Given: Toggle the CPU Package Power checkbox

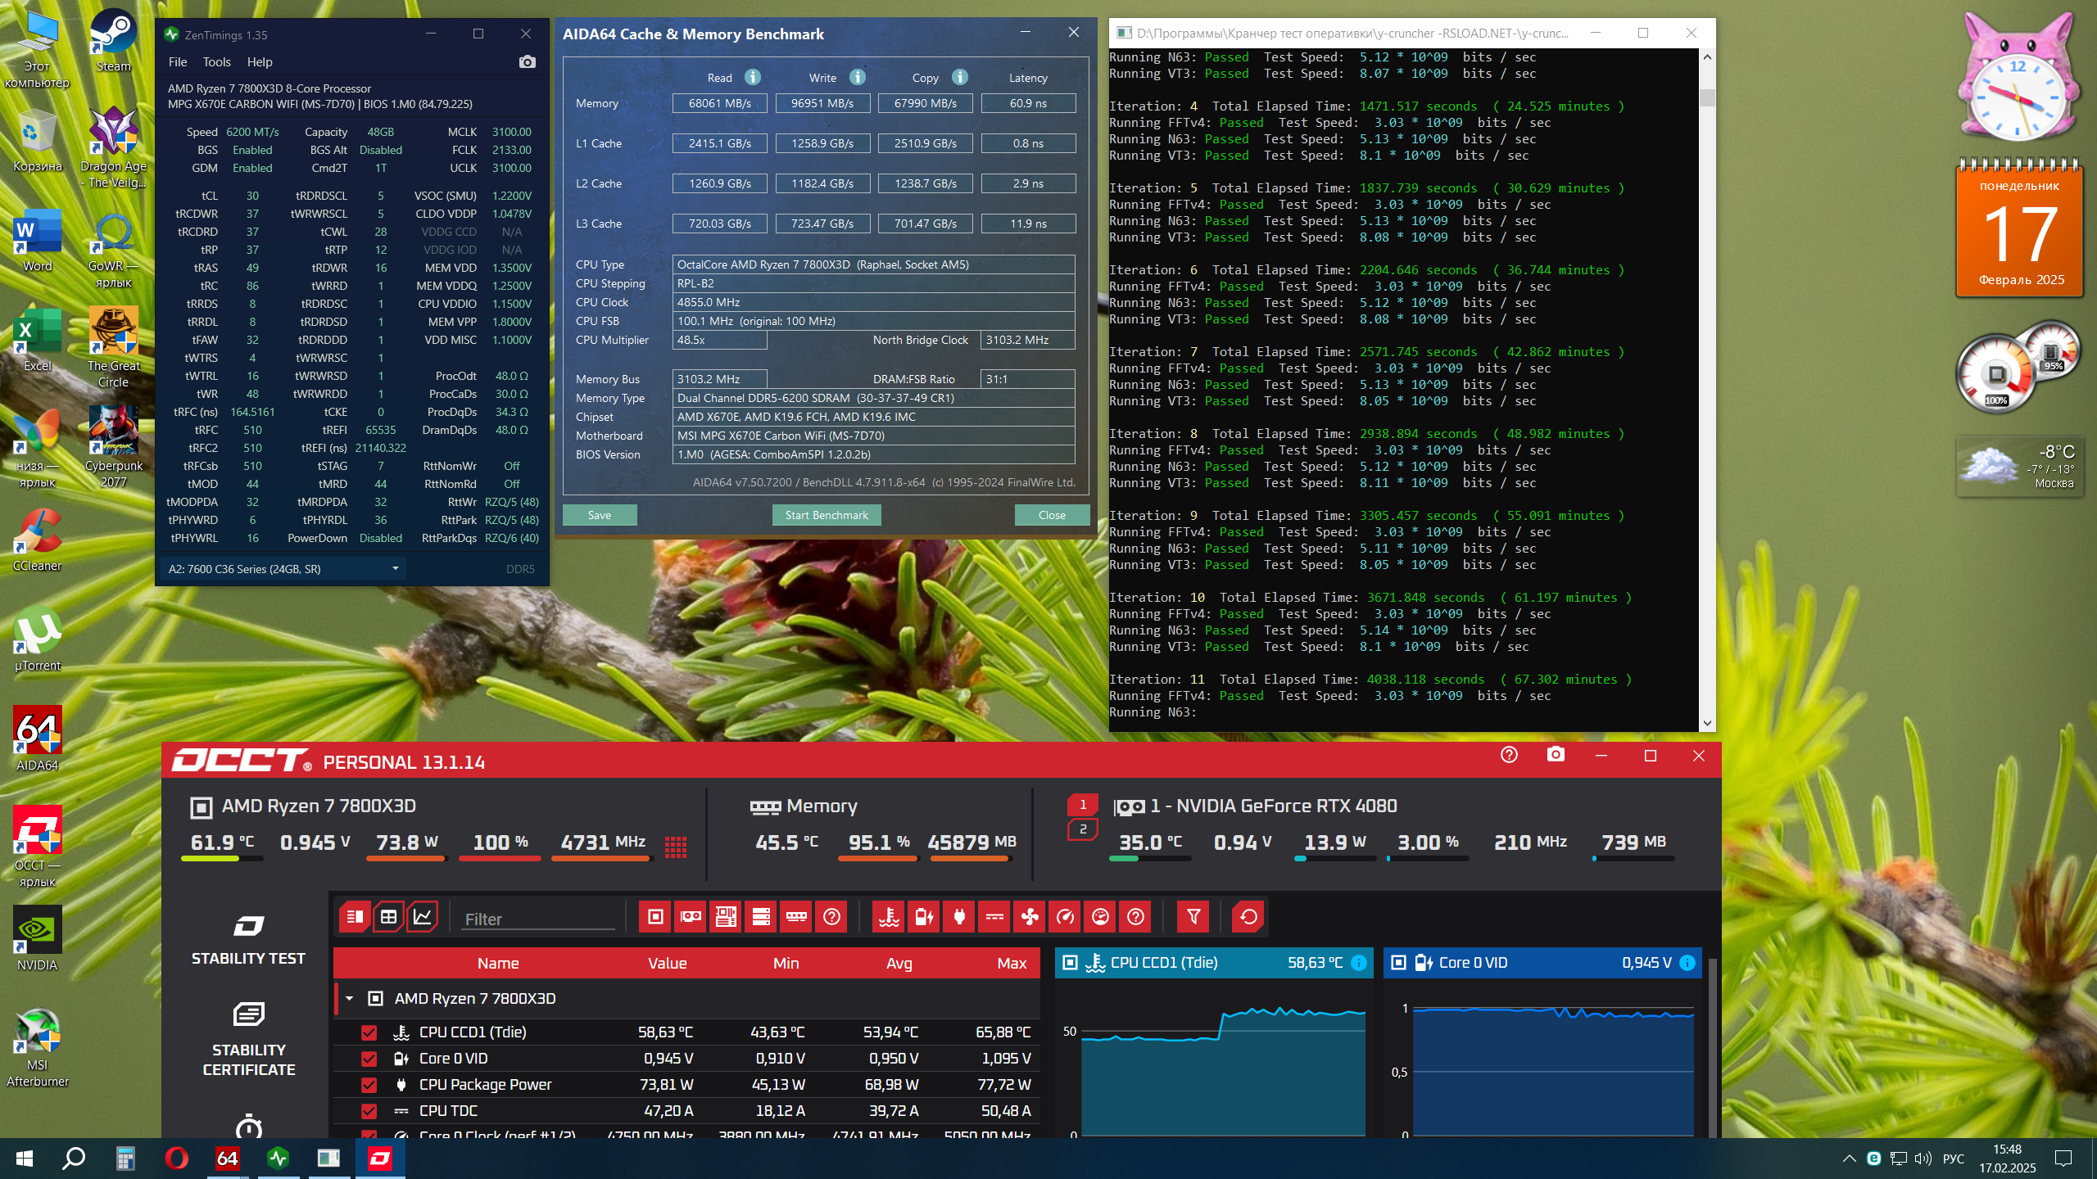Looking at the screenshot, I should tap(369, 1085).
